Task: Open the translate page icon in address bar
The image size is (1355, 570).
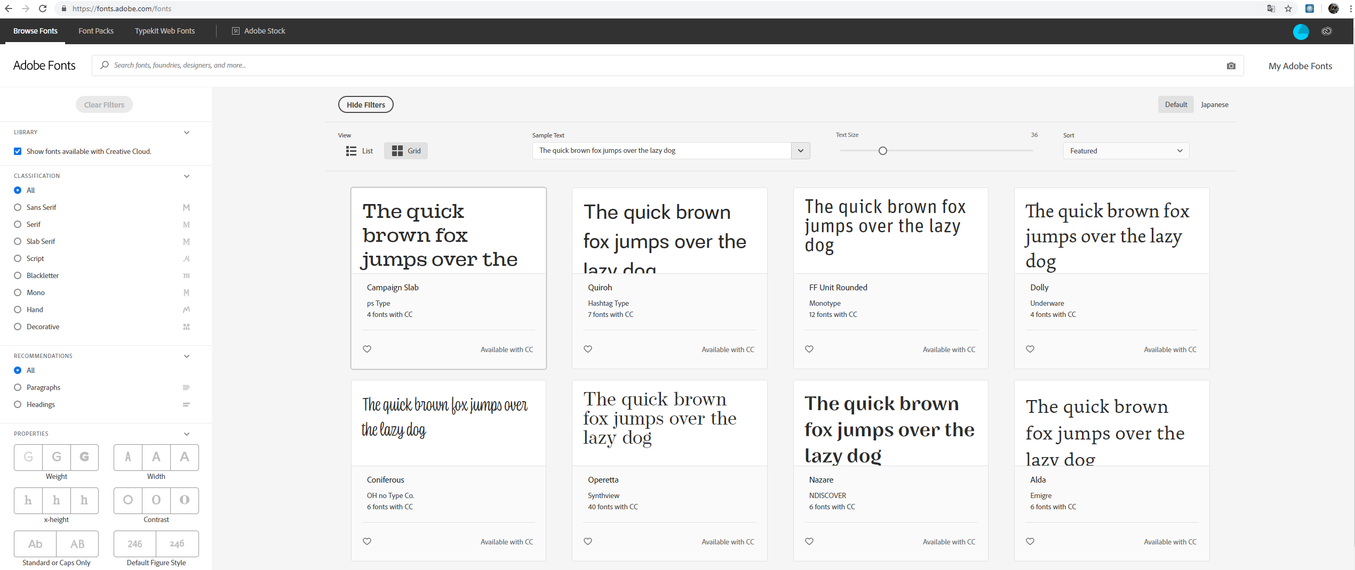Action: pyautogui.click(x=1271, y=9)
